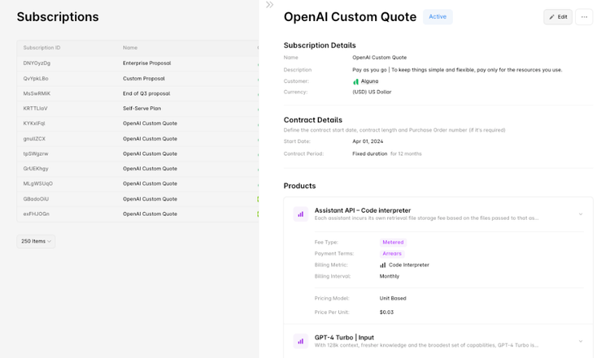
Task: Select subscription row tpSWgzrw
Action: pyautogui.click(x=137, y=153)
